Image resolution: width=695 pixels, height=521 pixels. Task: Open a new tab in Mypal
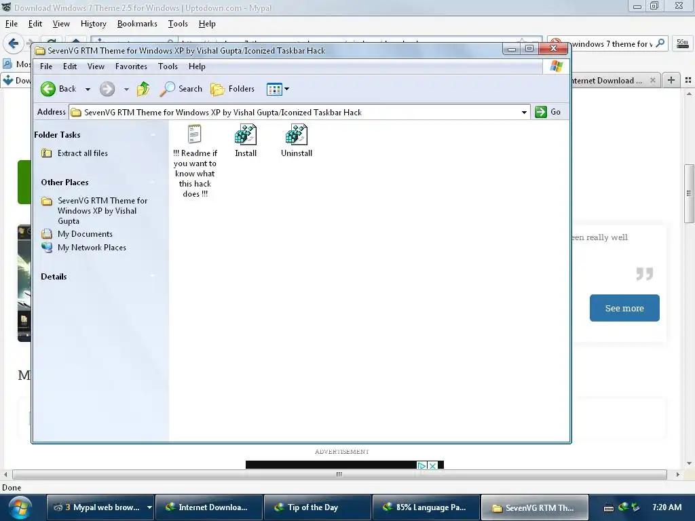671,80
